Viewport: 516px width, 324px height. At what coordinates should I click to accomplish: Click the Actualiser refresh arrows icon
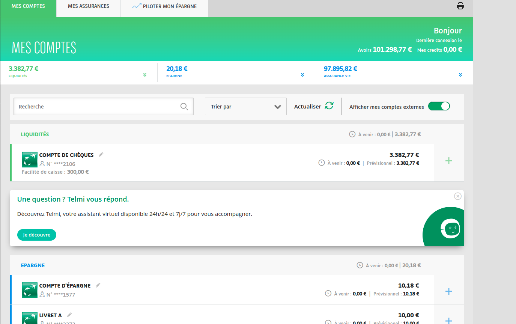(329, 106)
